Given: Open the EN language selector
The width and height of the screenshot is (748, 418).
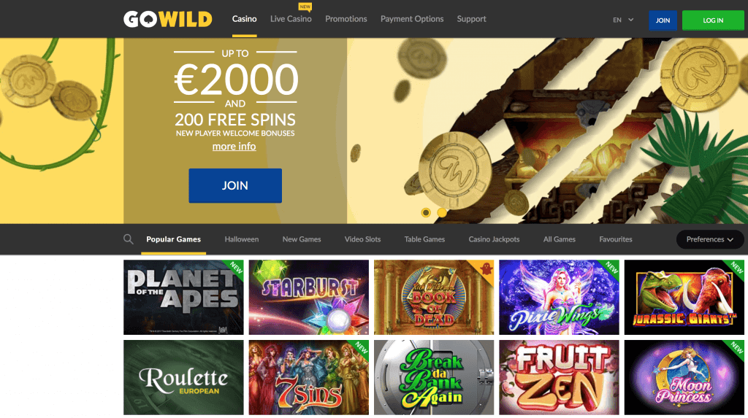Looking at the screenshot, I should coord(623,20).
